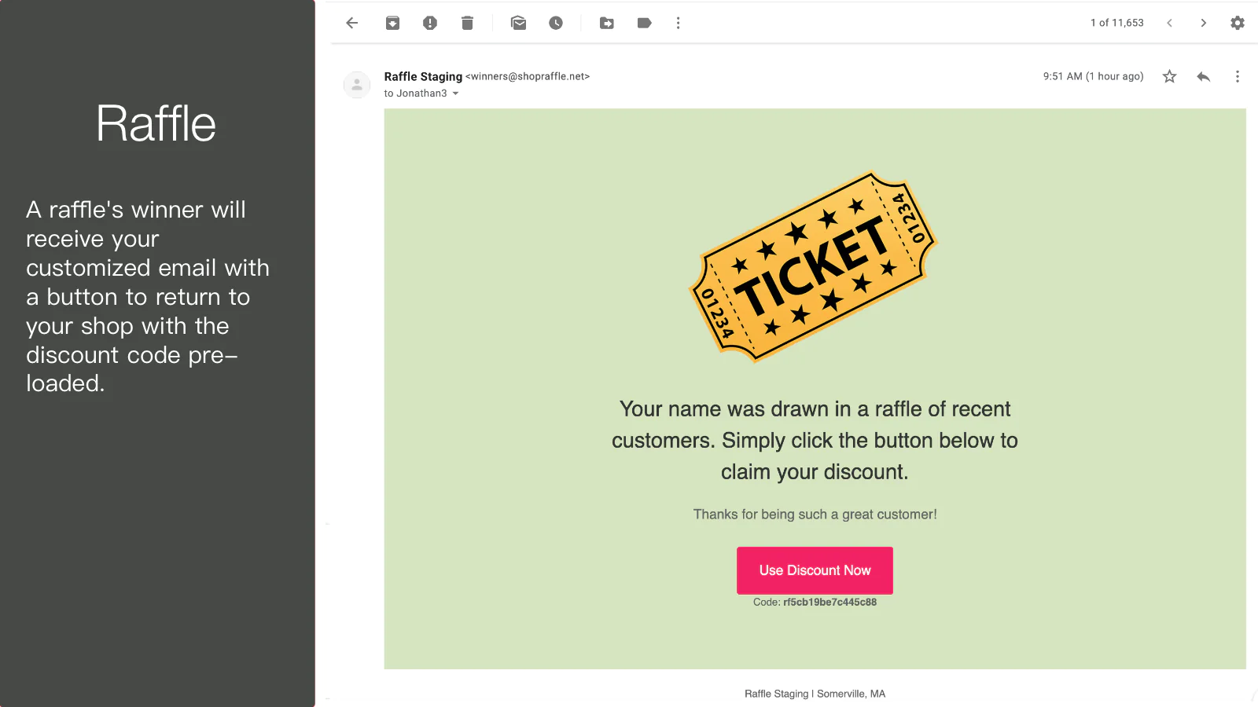Go to the newer email
Image resolution: width=1258 pixels, height=707 pixels.
click(x=1170, y=23)
